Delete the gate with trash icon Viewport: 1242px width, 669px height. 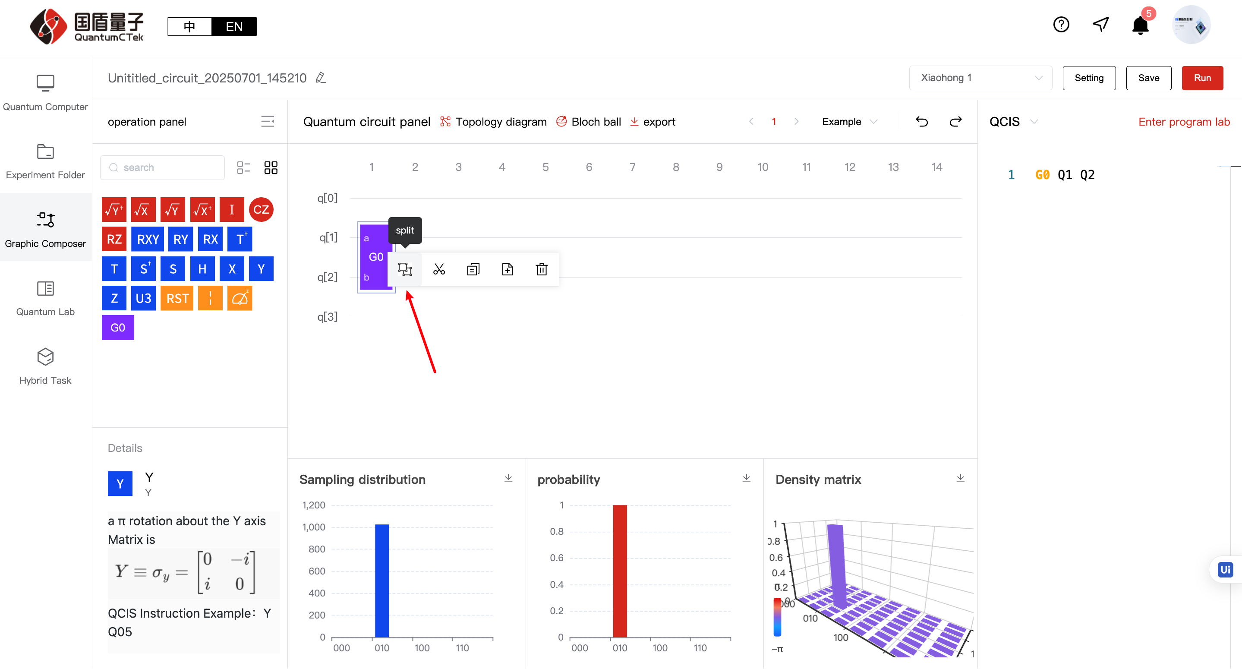(x=542, y=269)
